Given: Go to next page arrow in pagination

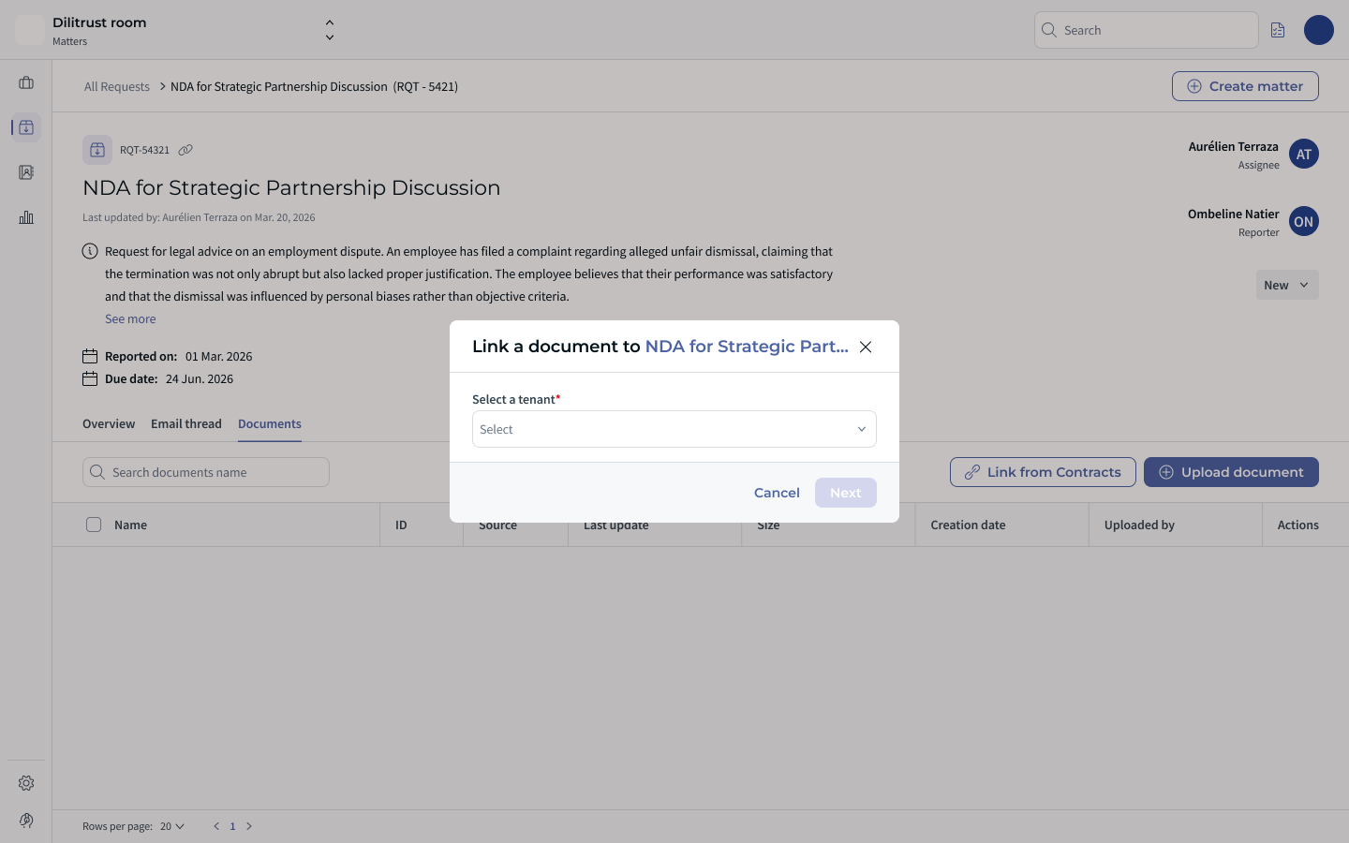Looking at the screenshot, I should click(249, 826).
